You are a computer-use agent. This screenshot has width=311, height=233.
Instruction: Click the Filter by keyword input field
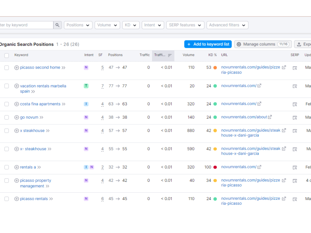(x=26, y=25)
